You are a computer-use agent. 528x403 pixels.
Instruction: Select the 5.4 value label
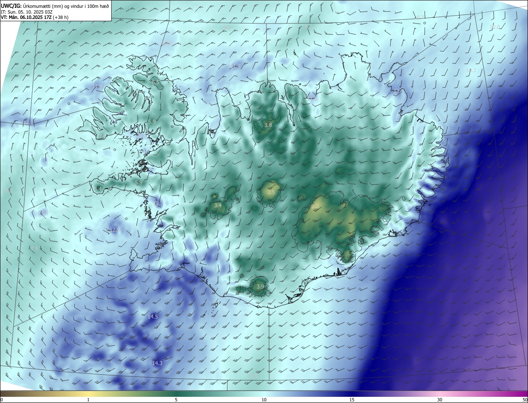(98, 189)
